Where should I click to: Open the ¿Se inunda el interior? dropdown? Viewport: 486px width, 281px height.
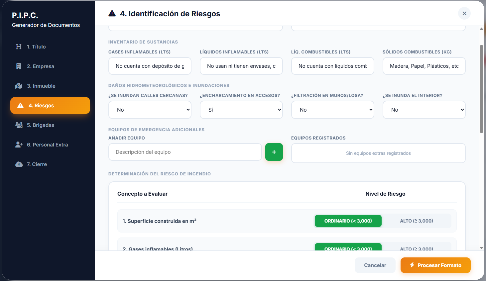424,110
